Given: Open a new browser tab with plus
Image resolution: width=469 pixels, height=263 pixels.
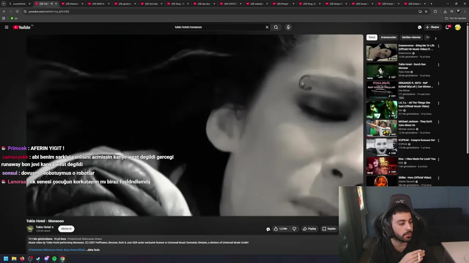Looking at the screenshot, I should tap(431, 4).
